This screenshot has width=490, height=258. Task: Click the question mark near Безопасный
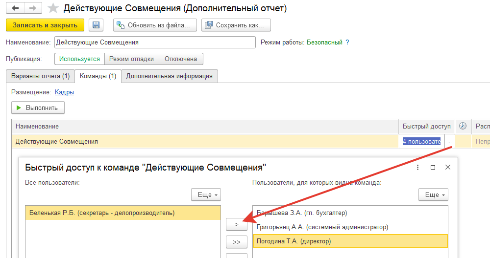click(x=347, y=43)
